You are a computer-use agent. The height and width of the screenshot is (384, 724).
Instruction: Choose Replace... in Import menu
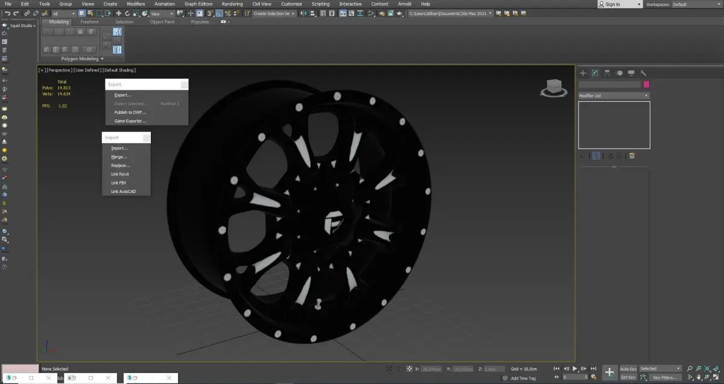coord(120,165)
